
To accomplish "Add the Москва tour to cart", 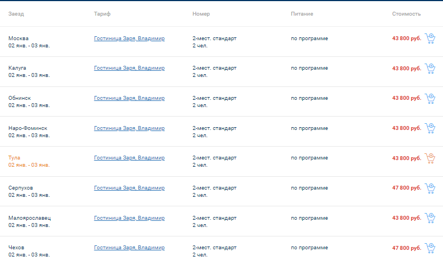I will pyautogui.click(x=430, y=38).
